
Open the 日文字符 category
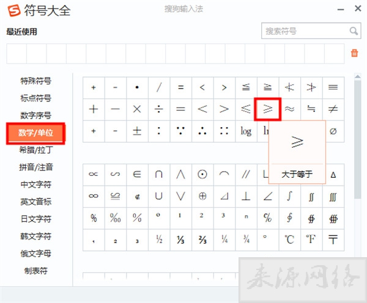tap(36, 219)
